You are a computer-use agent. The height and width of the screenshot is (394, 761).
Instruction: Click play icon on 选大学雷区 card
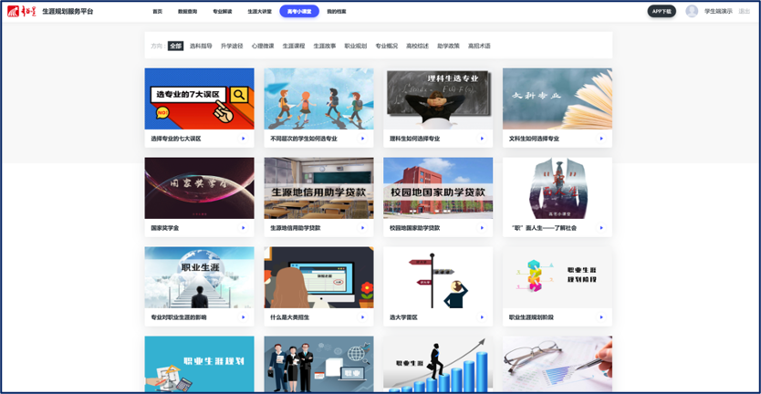[x=482, y=317]
